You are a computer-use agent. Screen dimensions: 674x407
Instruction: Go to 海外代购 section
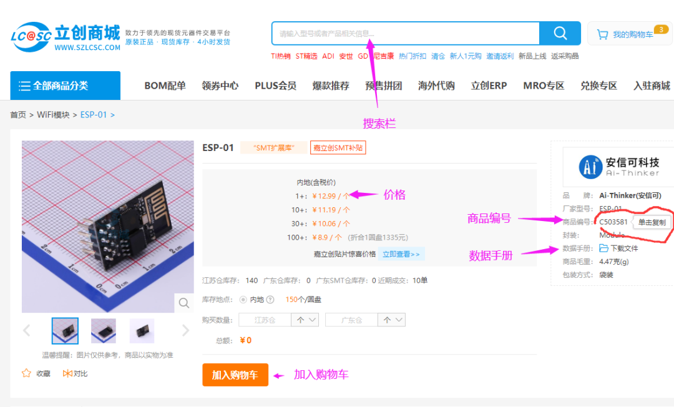click(436, 86)
